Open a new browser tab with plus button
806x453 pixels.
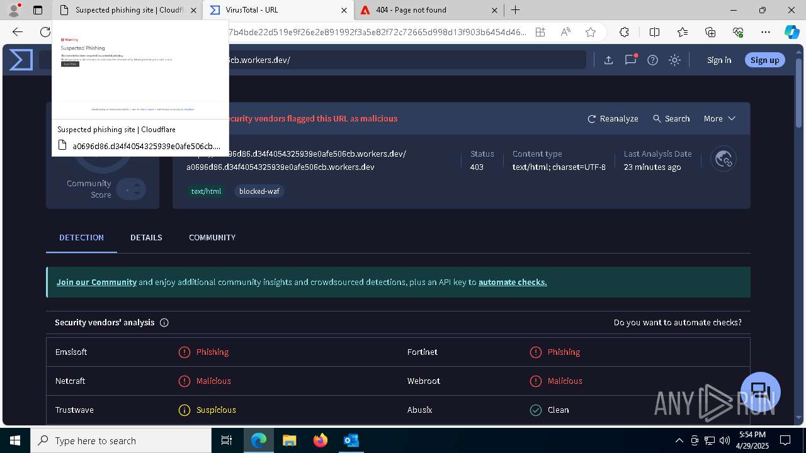[516, 10]
